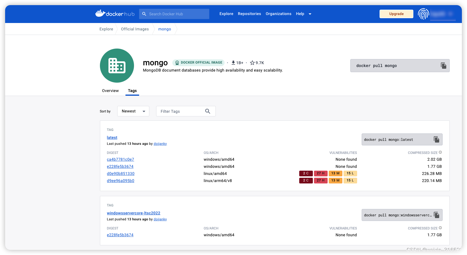The image size is (467, 255).
Task: Click the info icon beside first Compressed Size
Action: pos(440,152)
